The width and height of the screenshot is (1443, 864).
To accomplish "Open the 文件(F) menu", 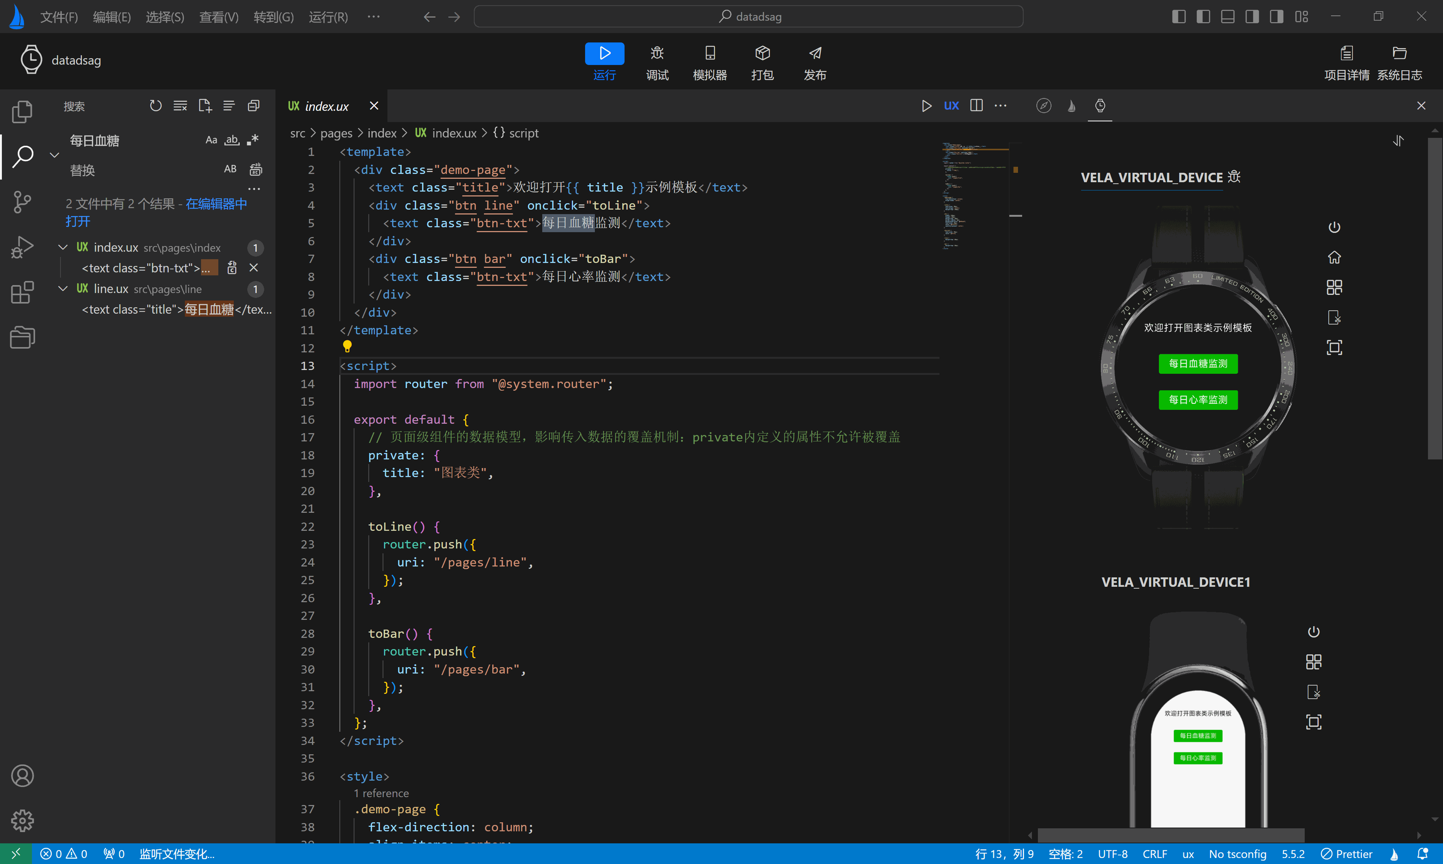I will (x=59, y=17).
